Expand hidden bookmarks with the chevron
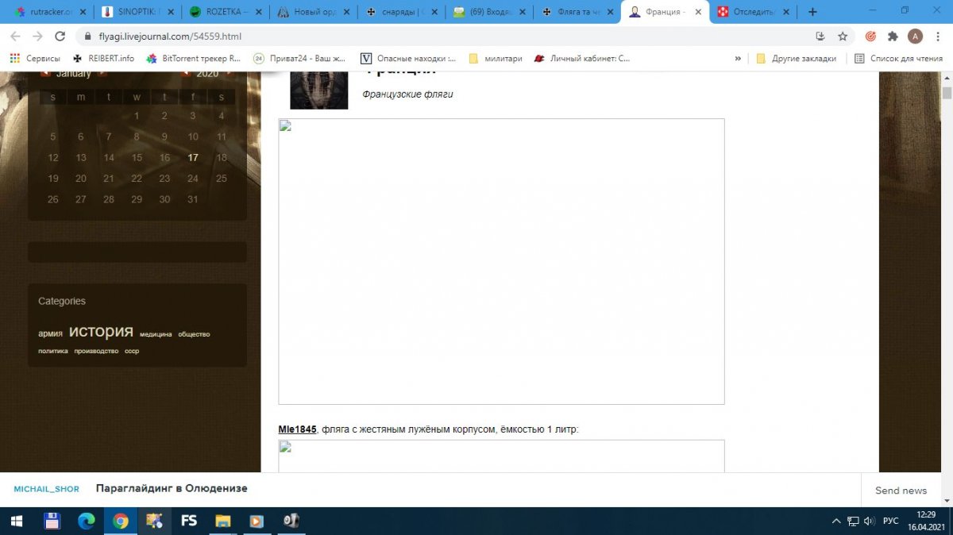Image resolution: width=953 pixels, height=535 pixels. tap(738, 58)
